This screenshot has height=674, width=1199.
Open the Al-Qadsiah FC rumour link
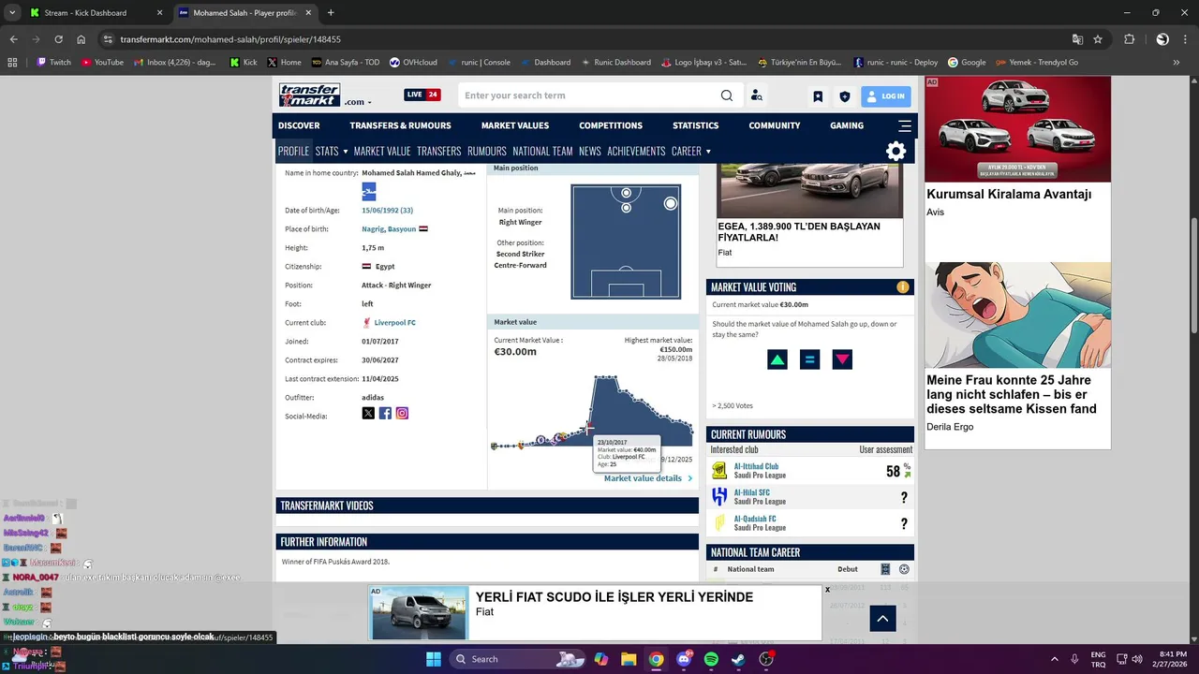(755, 518)
